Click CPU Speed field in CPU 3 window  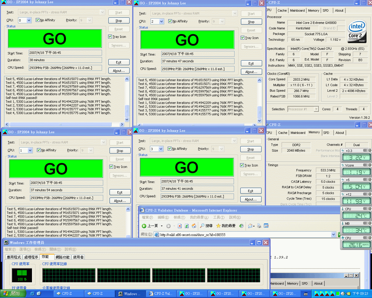(197, 196)
